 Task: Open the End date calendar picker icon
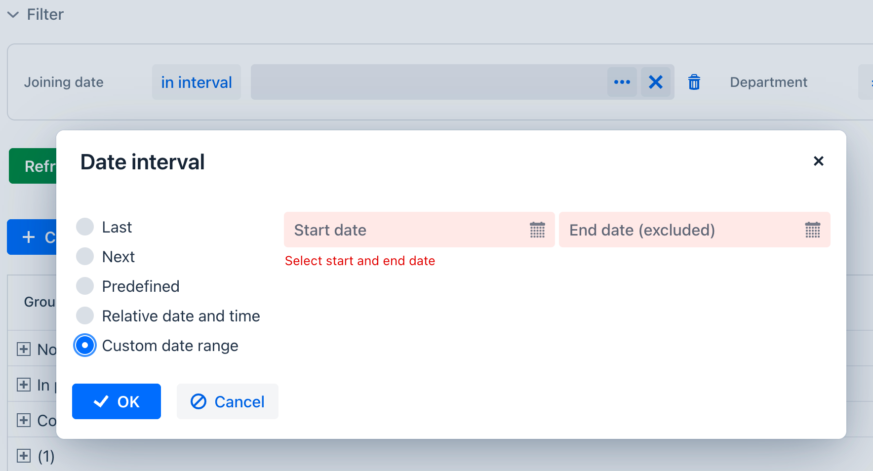tap(812, 230)
